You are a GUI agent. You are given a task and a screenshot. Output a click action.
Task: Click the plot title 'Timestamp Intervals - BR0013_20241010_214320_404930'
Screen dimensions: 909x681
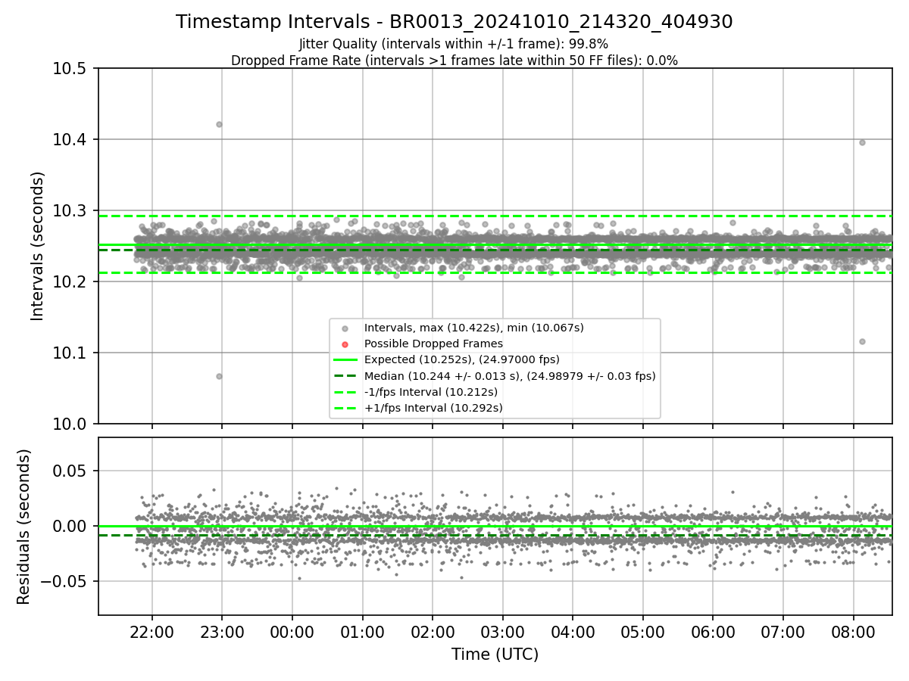454,22
